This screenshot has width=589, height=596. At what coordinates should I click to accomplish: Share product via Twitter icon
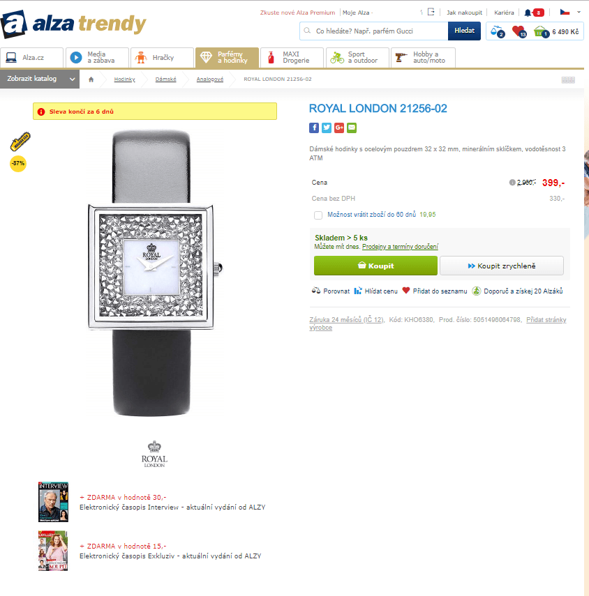pos(327,128)
